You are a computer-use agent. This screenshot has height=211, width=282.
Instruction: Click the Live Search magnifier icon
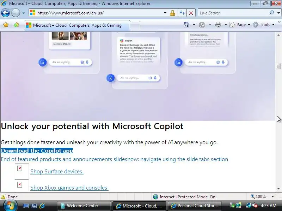(271, 13)
